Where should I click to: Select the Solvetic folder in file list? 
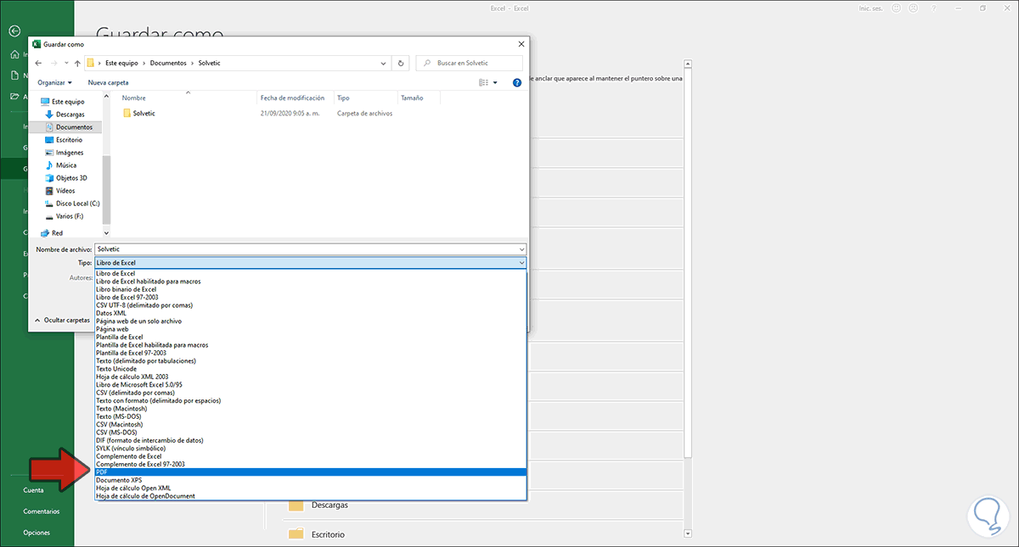[x=144, y=113]
